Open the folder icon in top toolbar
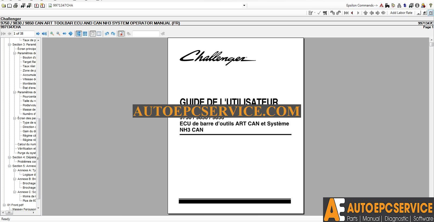The height and width of the screenshot is (222, 434). pos(4,5)
